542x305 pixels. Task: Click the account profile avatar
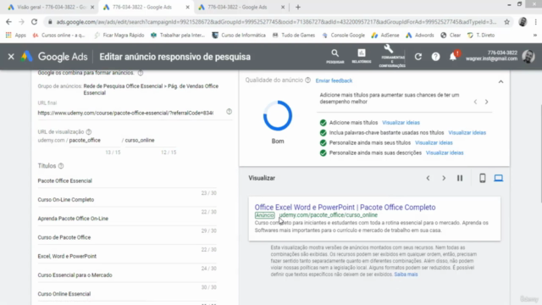pyautogui.click(x=528, y=57)
